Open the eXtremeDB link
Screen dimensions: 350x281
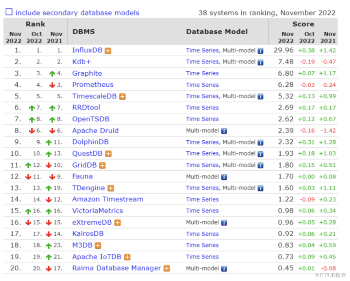coord(92,223)
